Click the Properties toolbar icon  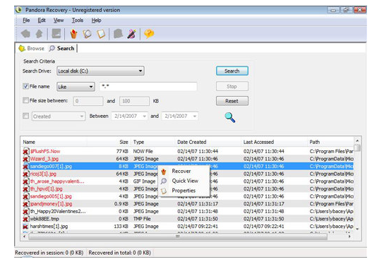[x=101, y=34]
